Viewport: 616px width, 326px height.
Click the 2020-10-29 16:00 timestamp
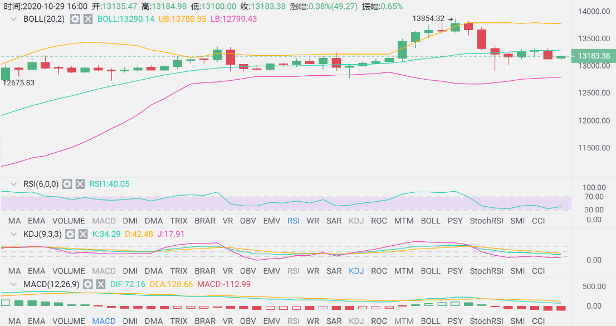click(x=55, y=7)
